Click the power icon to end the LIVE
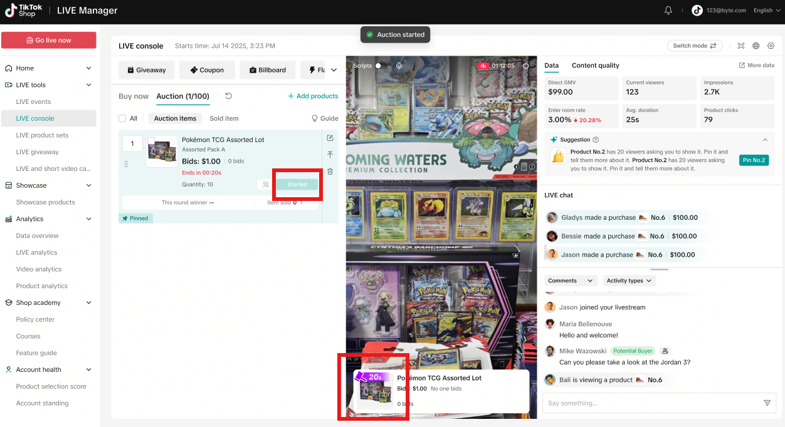Viewport: 785px width, 427px height. (525, 66)
